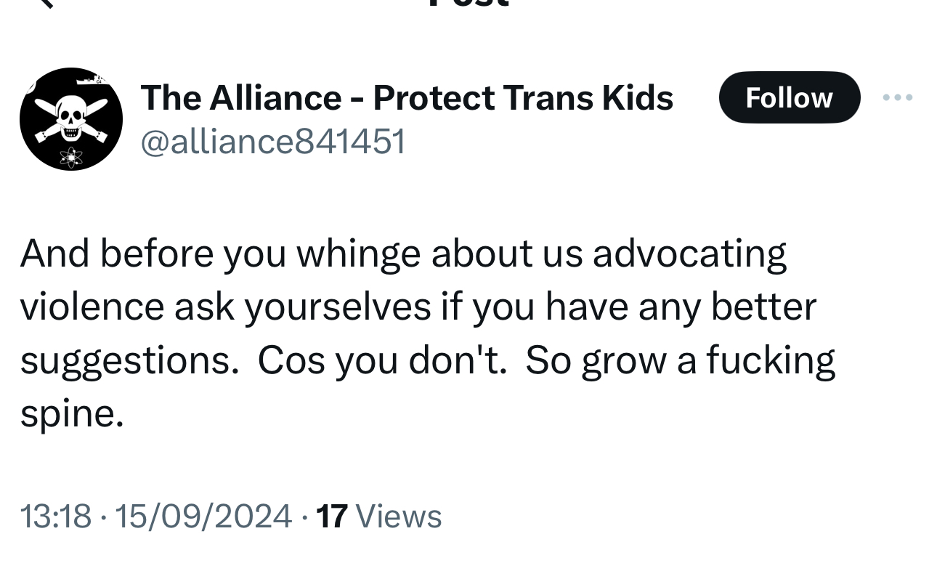Click the atom symbol in the avatar
Viewport: 937px width, 563px height.
tap(71, 155)
